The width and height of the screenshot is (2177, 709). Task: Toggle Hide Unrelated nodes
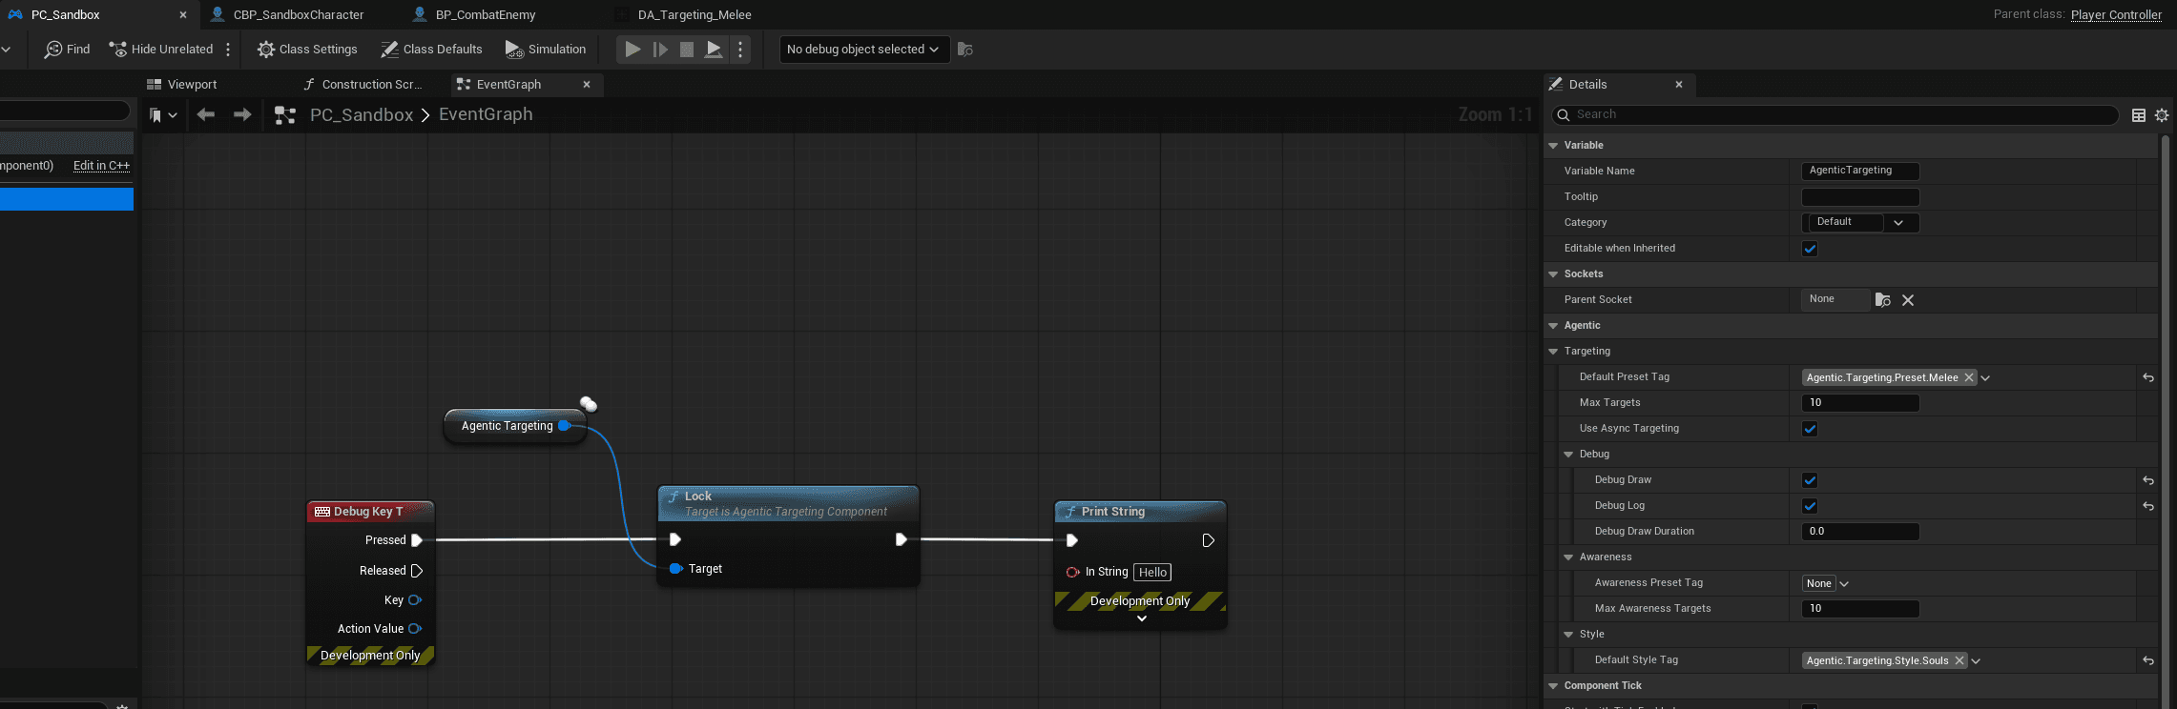[x=161, y=50]
